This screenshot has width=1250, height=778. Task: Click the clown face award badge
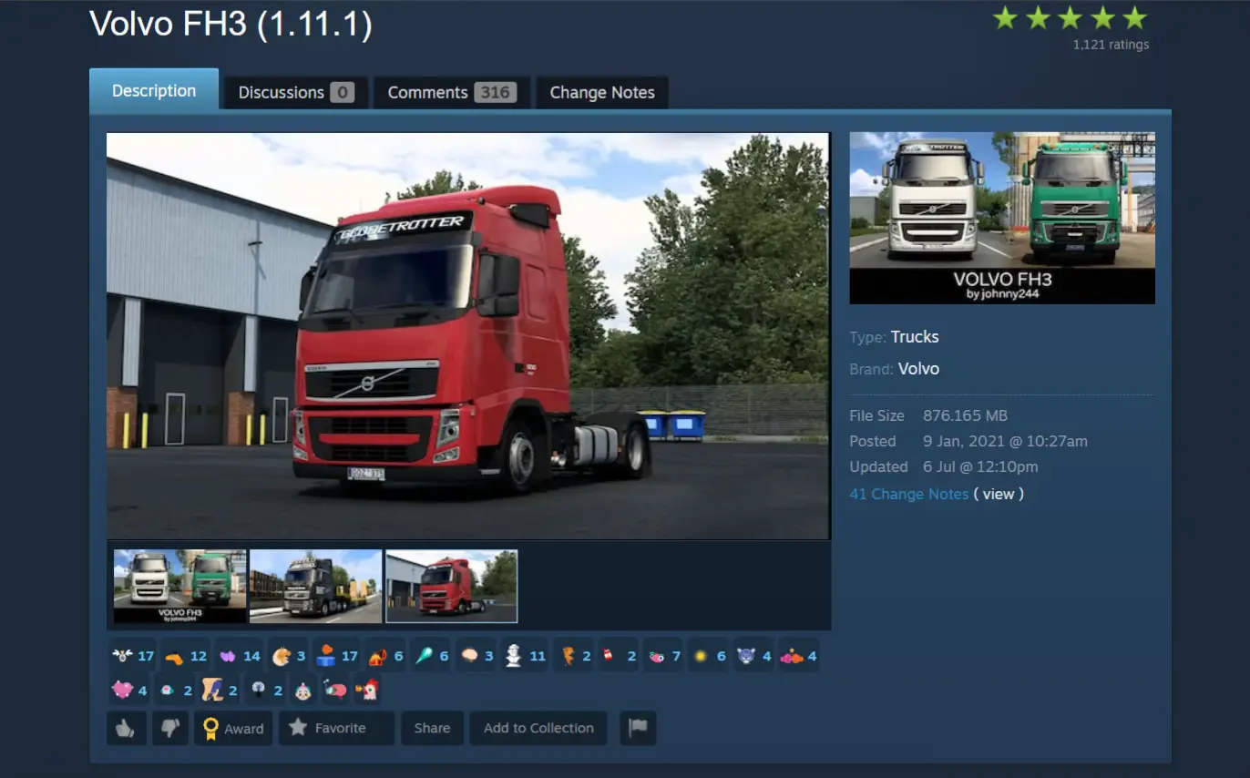(x=302, y=690)
